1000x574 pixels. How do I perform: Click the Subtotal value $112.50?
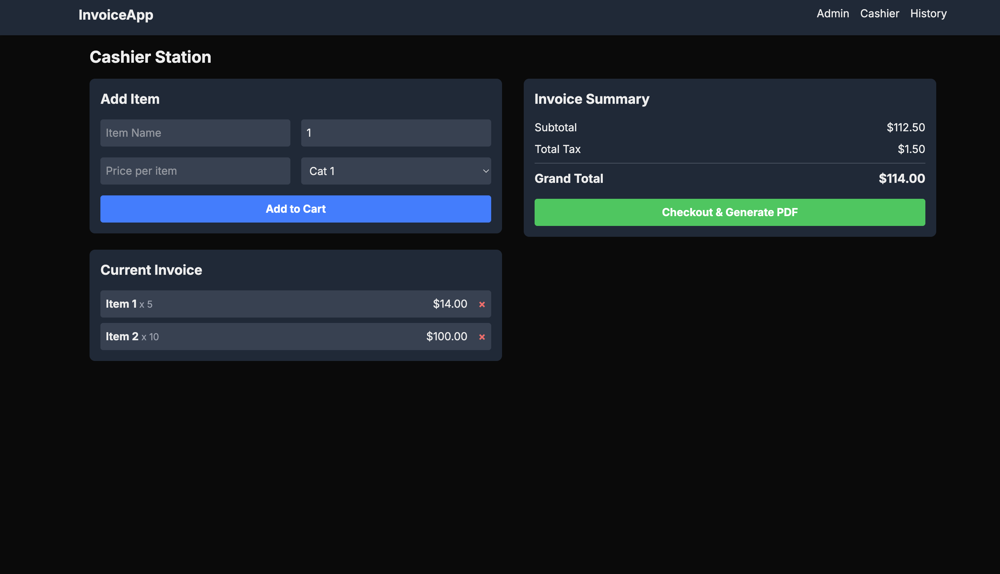coord(905,128)
